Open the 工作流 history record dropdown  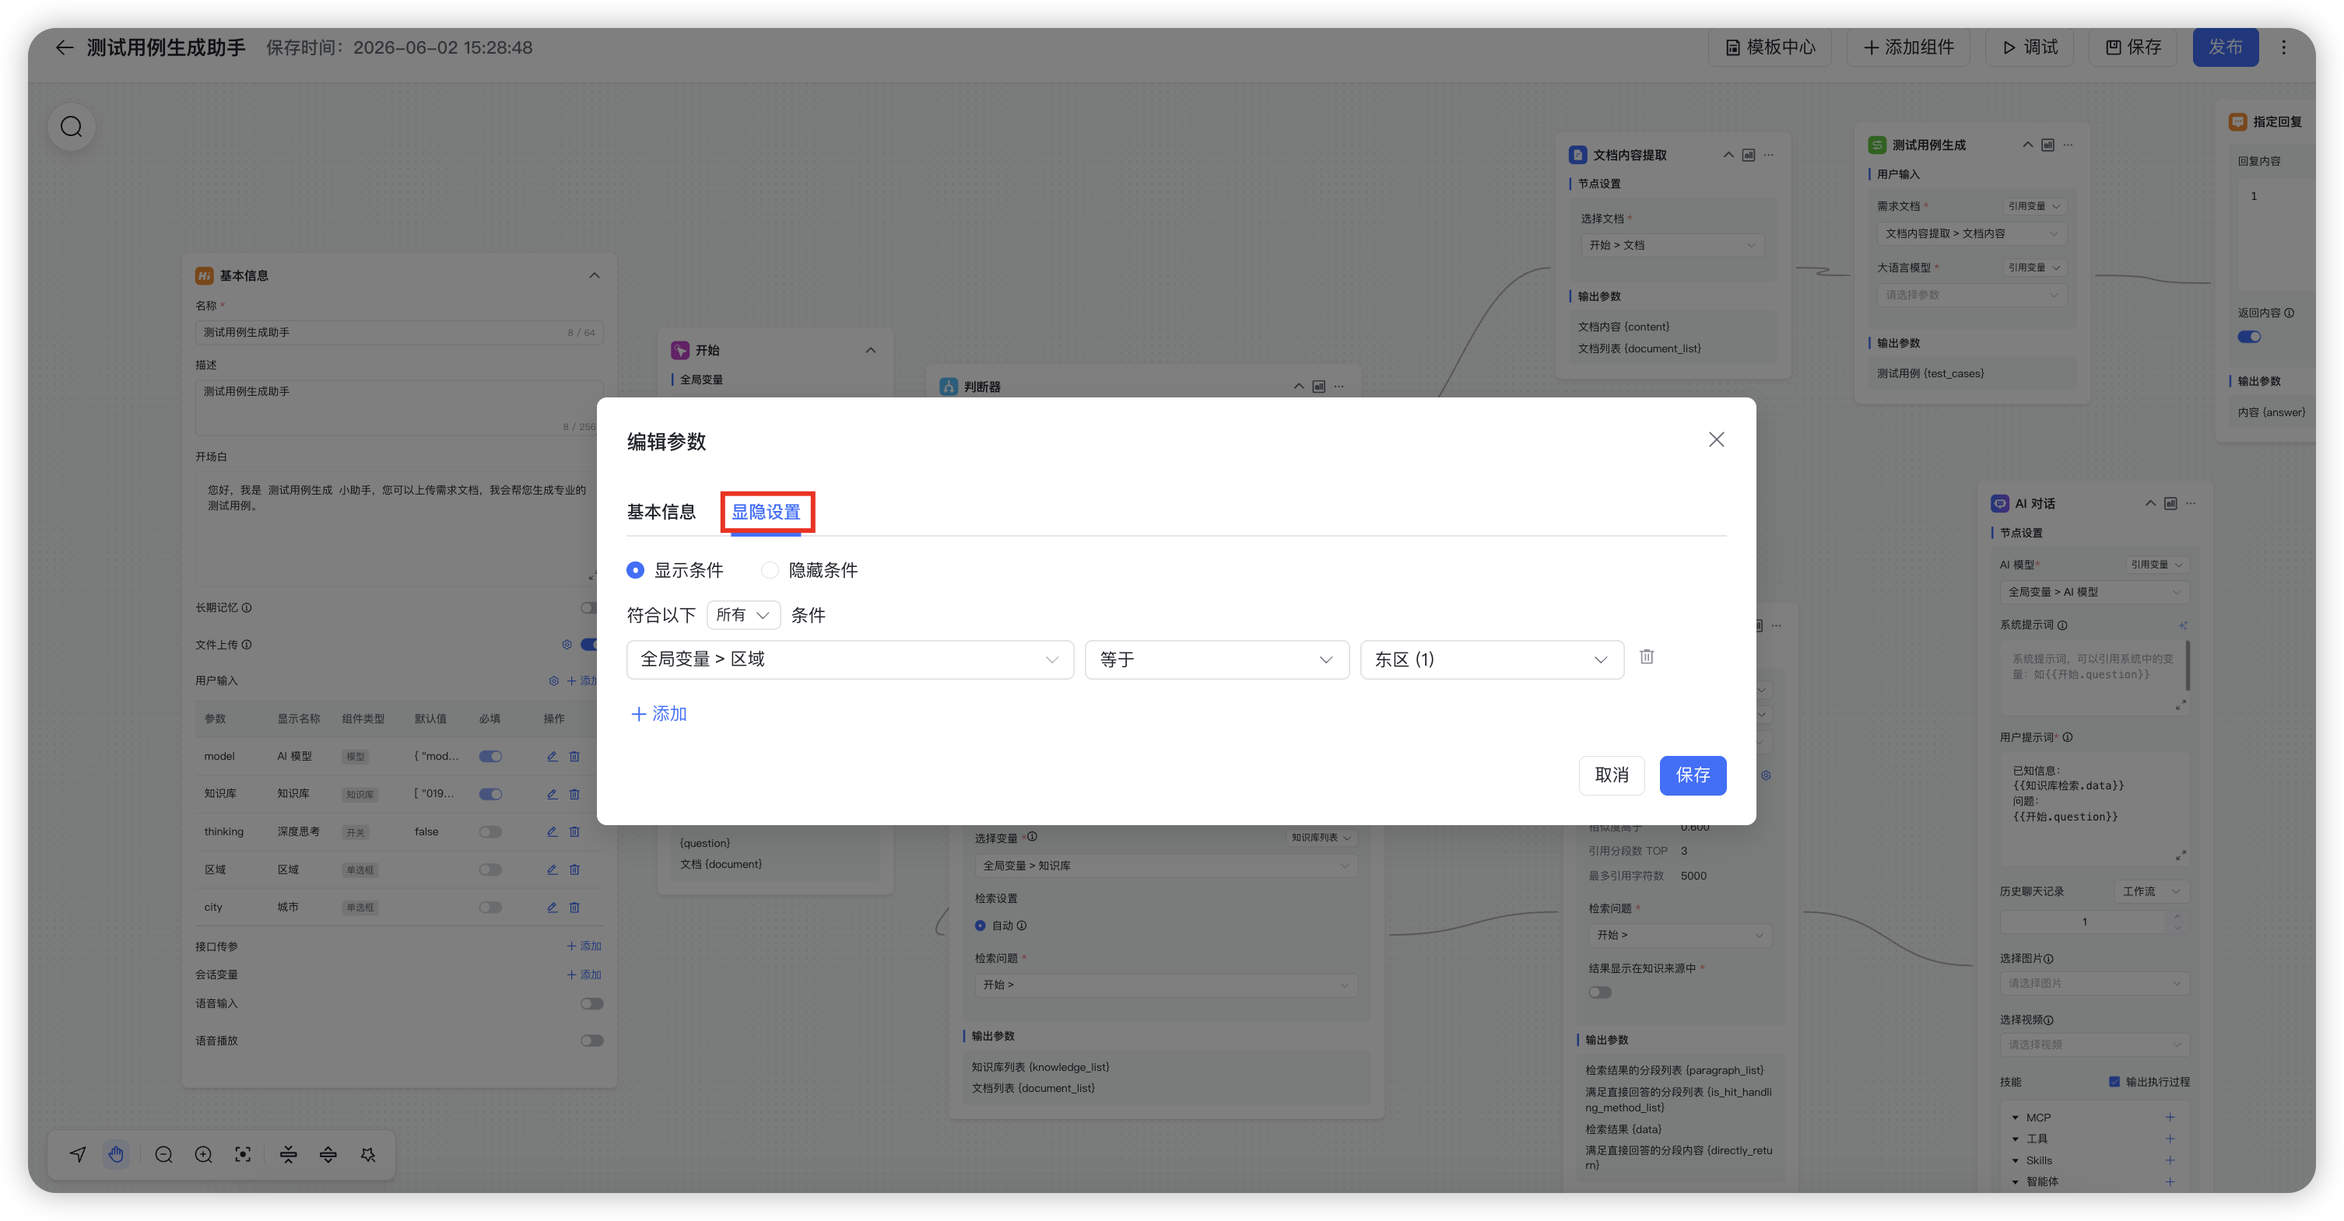click(x=2151, y=892)
